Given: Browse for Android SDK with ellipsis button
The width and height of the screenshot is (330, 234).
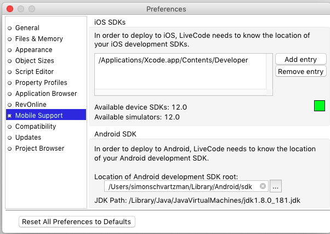Looking at the screenshot, I should click(x=276, y=186).
